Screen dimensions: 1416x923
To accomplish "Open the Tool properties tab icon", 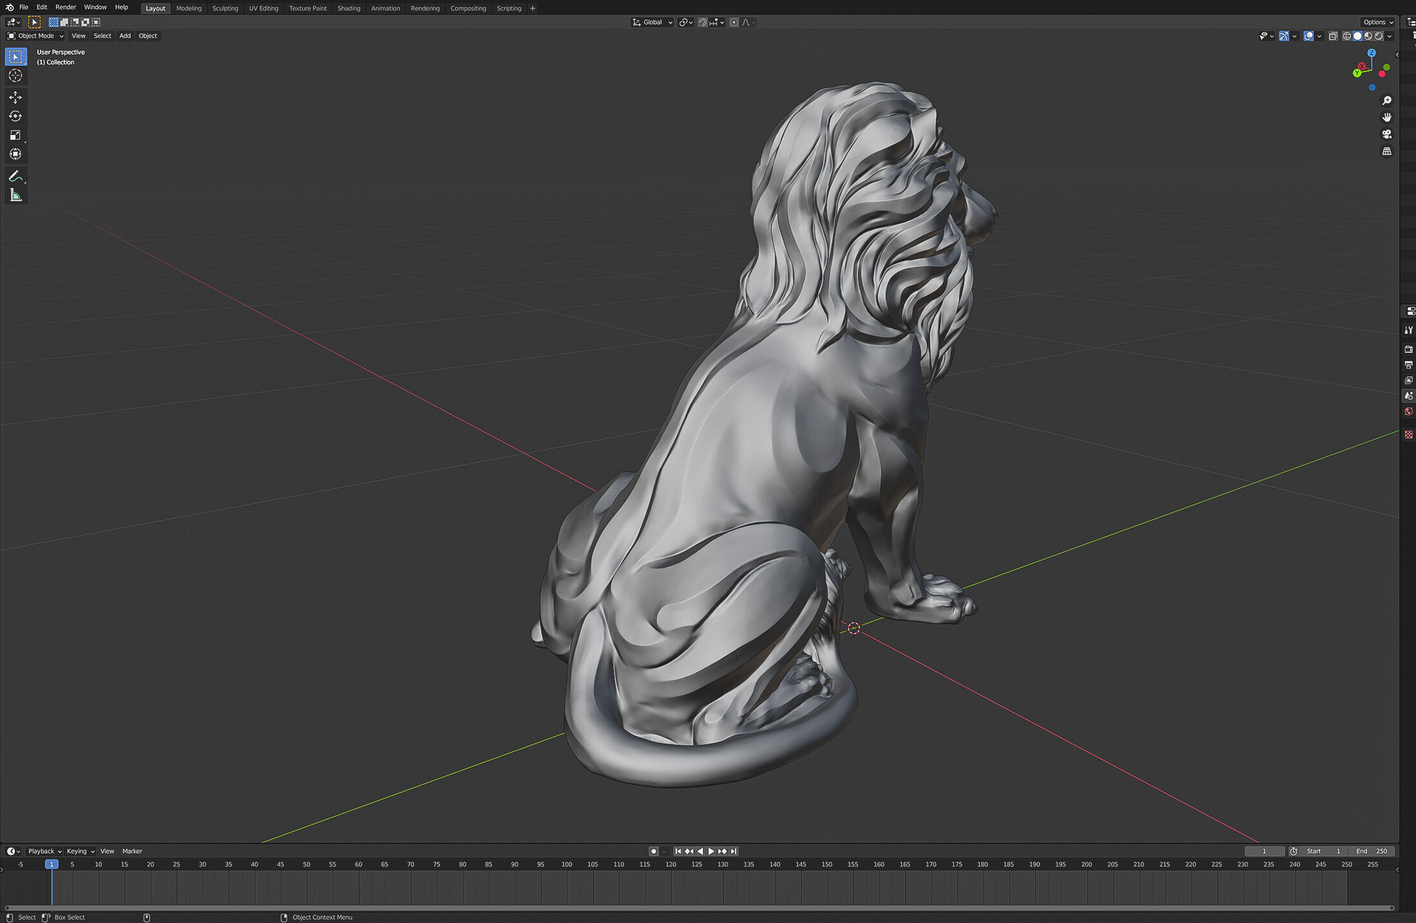I will pyautogui.click(x=1409, y=330).
